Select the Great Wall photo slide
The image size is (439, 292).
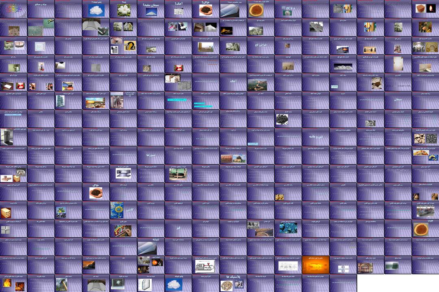tap(261, 82)
